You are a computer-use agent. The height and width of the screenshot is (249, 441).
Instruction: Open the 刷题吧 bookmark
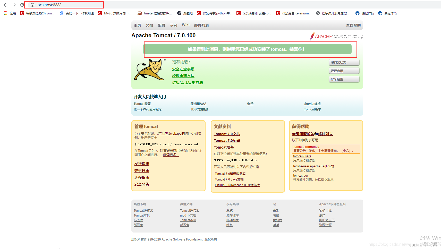click(185, 13)
